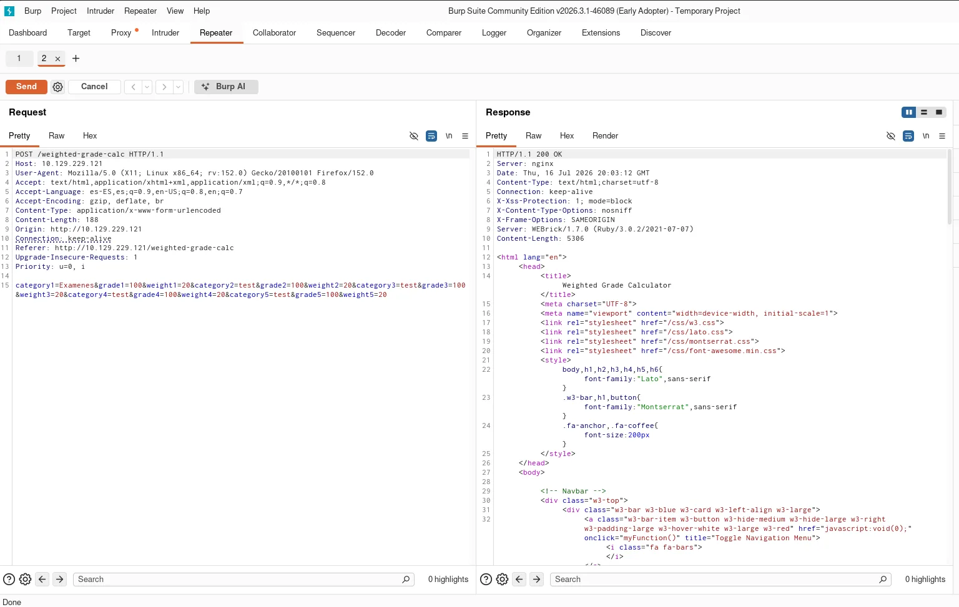Image resolution: width=959 pixels, height=607 pixels.
Task: Toggle line wrap in Request panel
Action: coord(431,136)
